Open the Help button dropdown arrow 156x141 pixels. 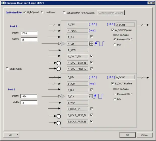pyautogui.click(x=17, y=135)
